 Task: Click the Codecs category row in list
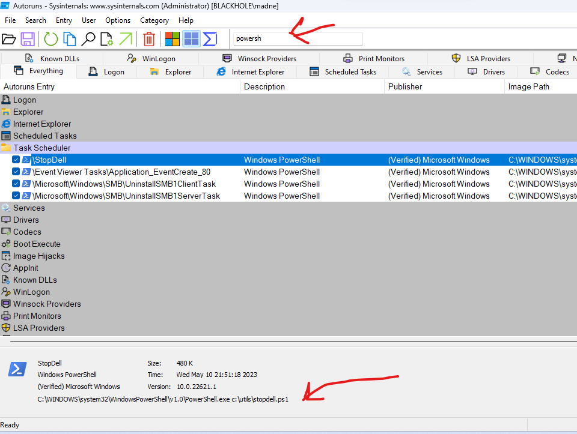288,232
